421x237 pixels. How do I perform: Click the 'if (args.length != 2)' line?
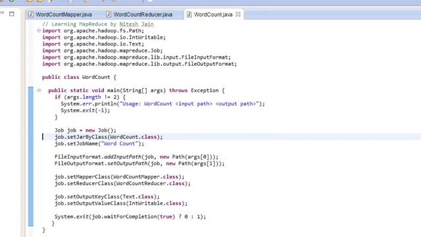click(x=90, y=97)
